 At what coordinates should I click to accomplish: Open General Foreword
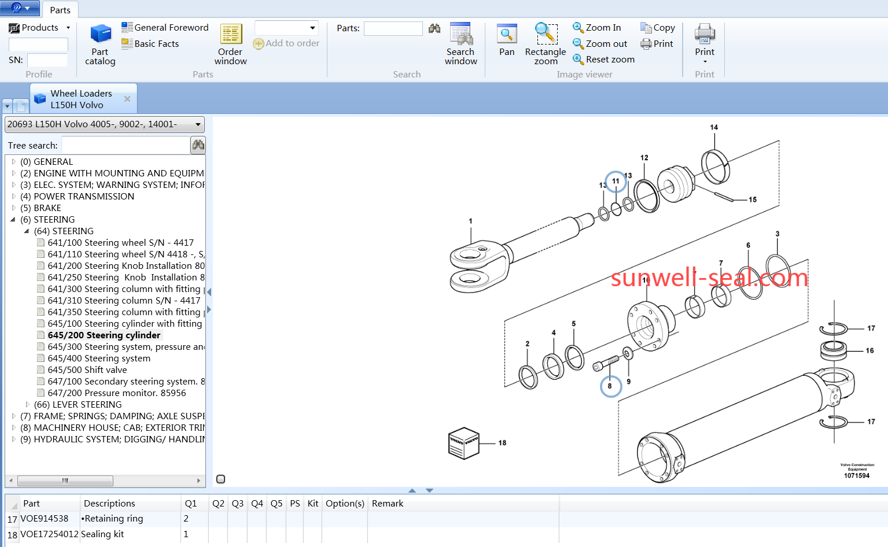[x=165, y=28]
